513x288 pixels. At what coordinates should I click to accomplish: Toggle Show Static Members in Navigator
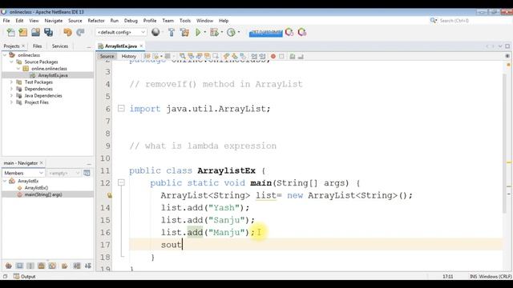pyautogui.click(x=30, y=266)
